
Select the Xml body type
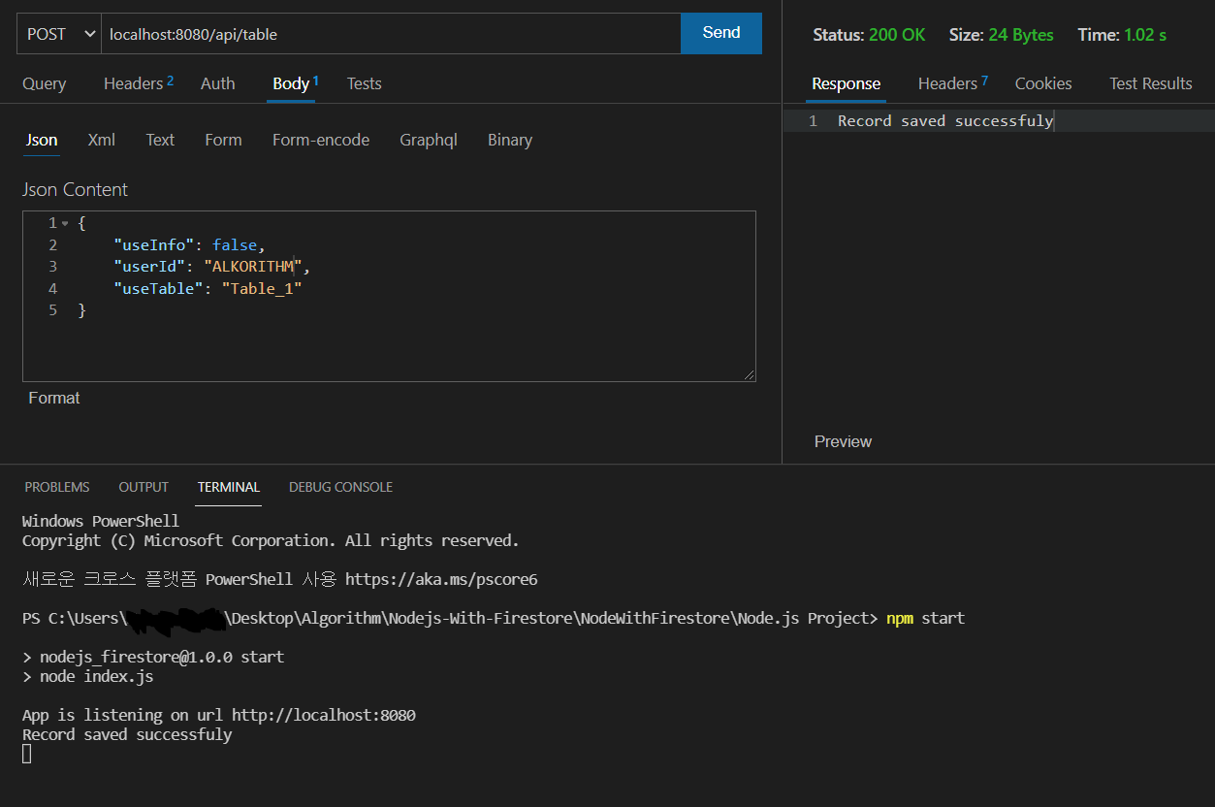101,140
